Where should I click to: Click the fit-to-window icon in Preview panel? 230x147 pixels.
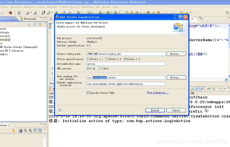(40, 130)
